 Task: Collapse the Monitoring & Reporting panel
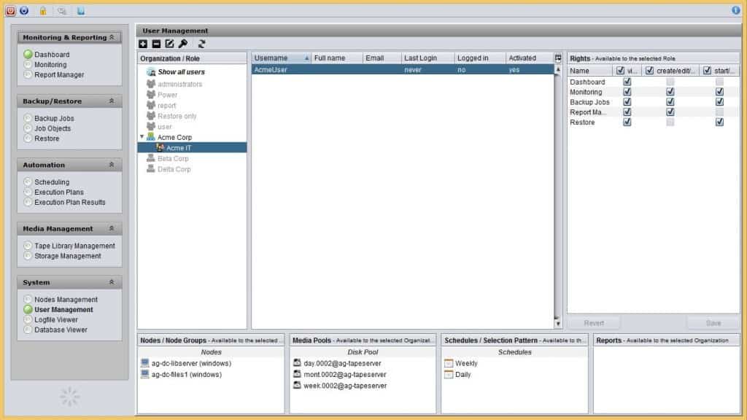(112, 37)
